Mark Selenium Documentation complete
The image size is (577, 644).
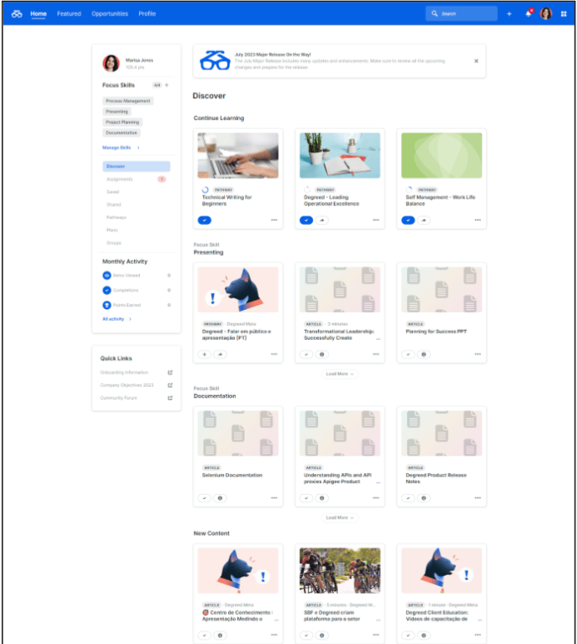point(204,497)
